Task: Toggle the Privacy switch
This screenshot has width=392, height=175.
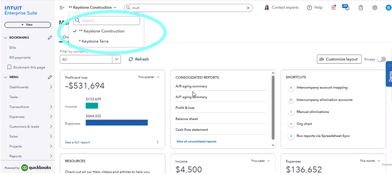Action: 381,59
